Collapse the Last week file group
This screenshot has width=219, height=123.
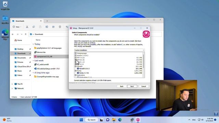tap(33, 60)
